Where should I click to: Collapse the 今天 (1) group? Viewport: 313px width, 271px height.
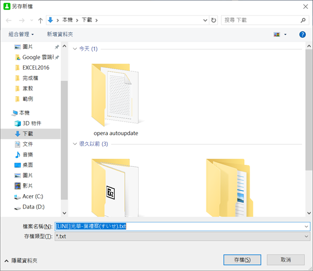(x=75, y=49)
